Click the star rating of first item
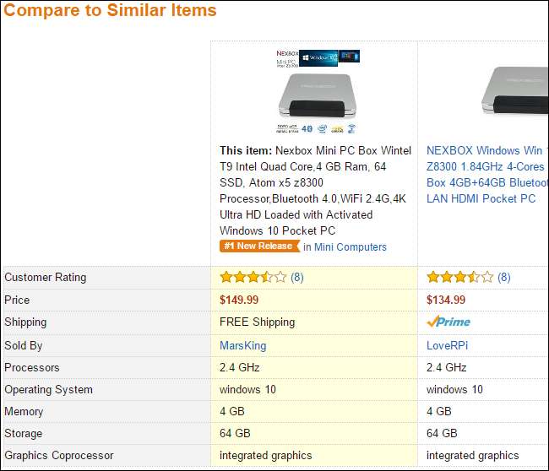Image resolution: width=549 pixels, height=471 pixels. tap(253, 277)
